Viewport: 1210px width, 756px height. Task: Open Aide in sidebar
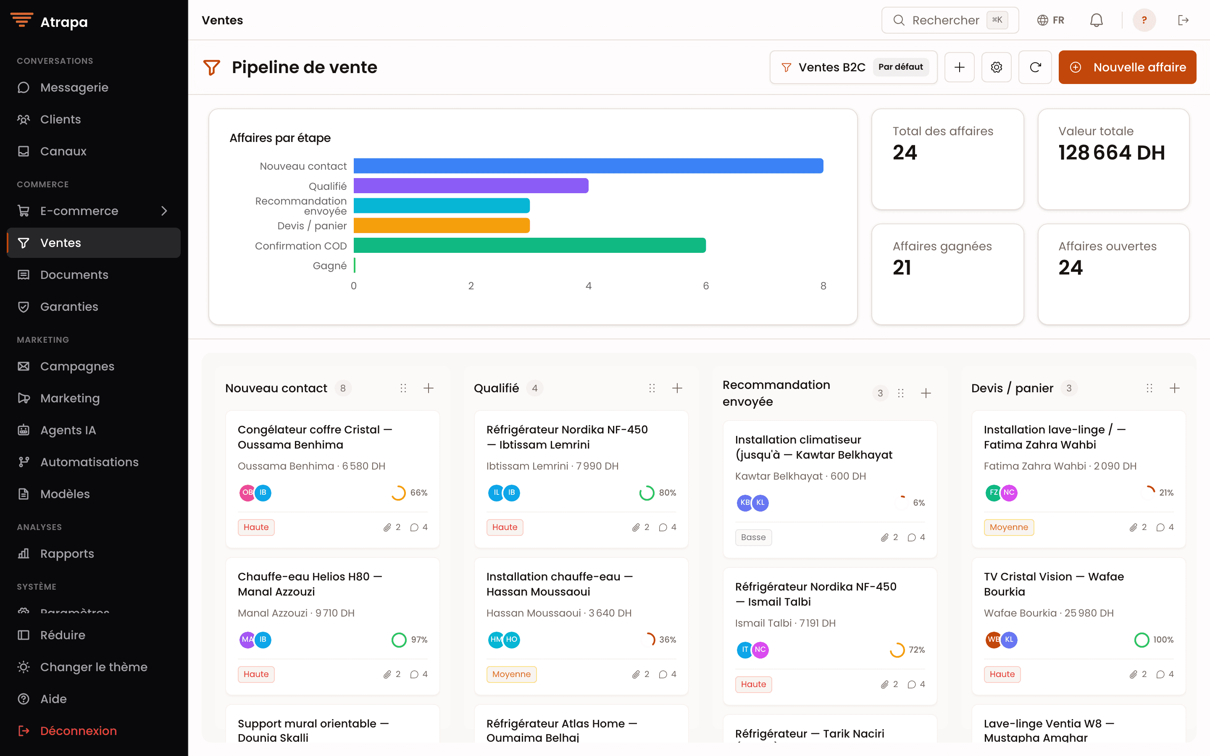[x=94, y=698]
